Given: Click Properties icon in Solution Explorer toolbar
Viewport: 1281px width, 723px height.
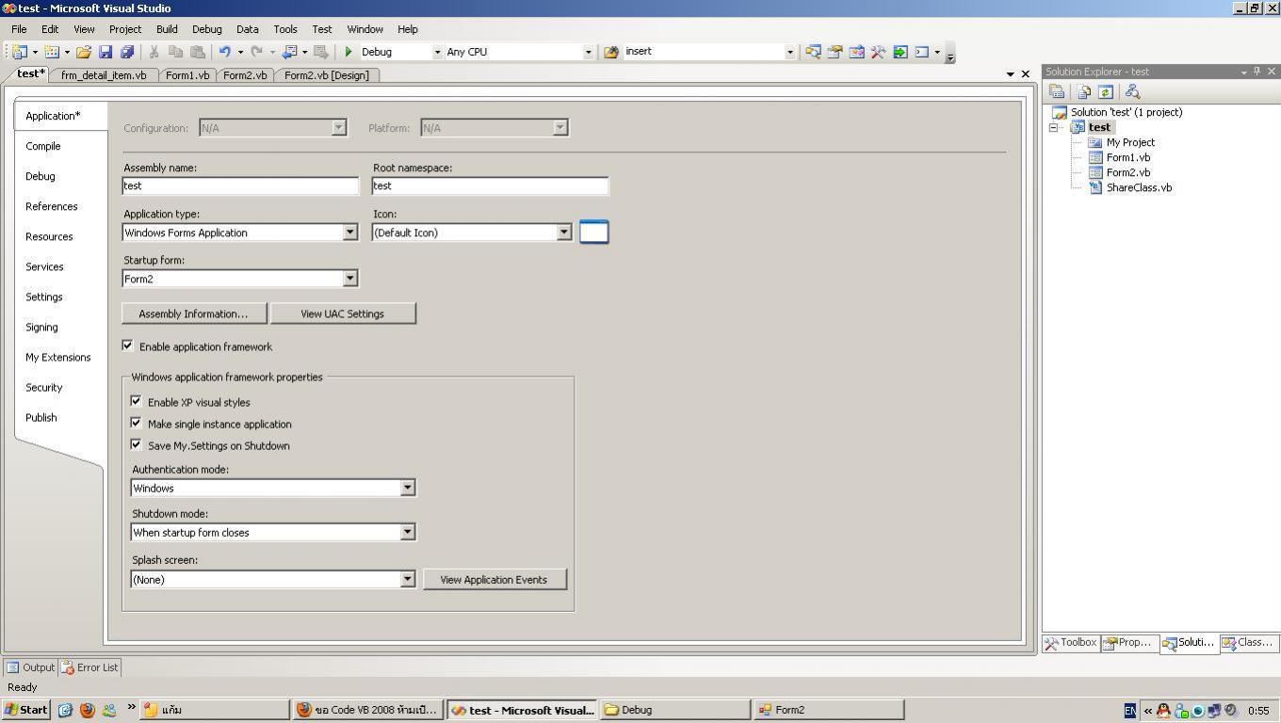Looking at the screenshot, I should click(1057, 91).
